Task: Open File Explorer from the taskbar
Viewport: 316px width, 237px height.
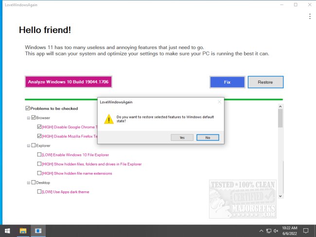Action: 23,231
